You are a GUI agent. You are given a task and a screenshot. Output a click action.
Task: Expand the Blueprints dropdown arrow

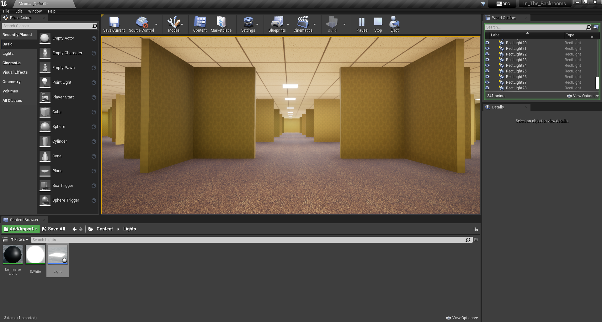[288, 24]
